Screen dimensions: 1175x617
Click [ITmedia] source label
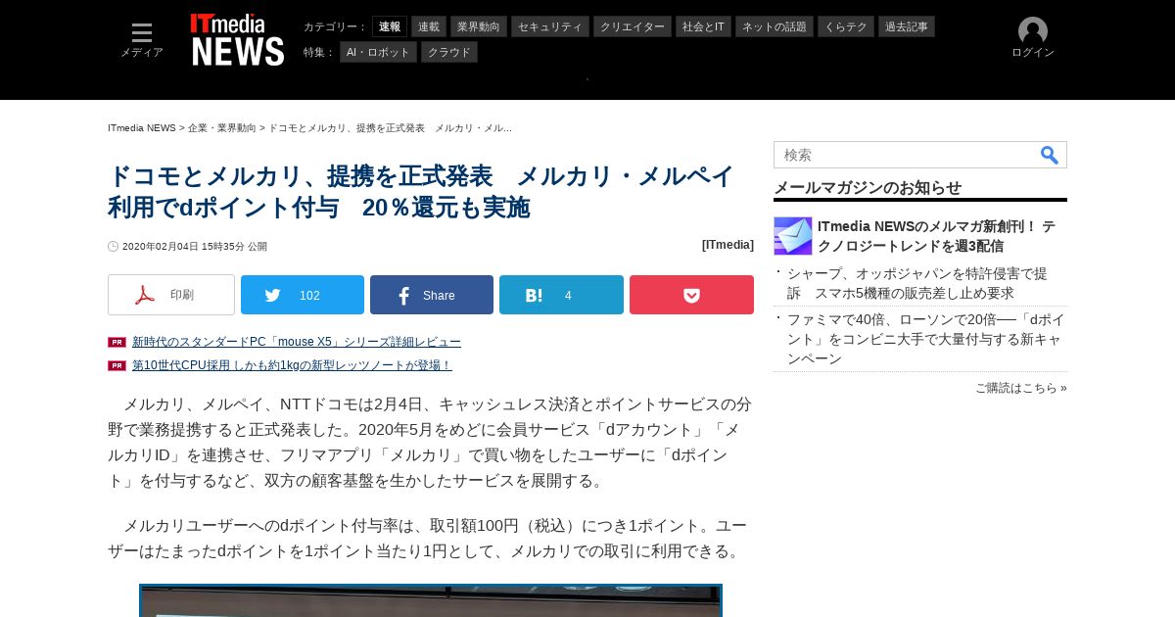(728, 245)
